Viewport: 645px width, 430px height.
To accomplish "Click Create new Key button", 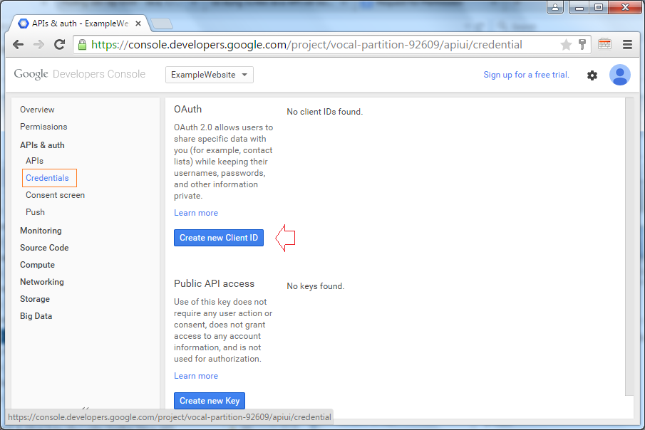I will tap(210, 401).
